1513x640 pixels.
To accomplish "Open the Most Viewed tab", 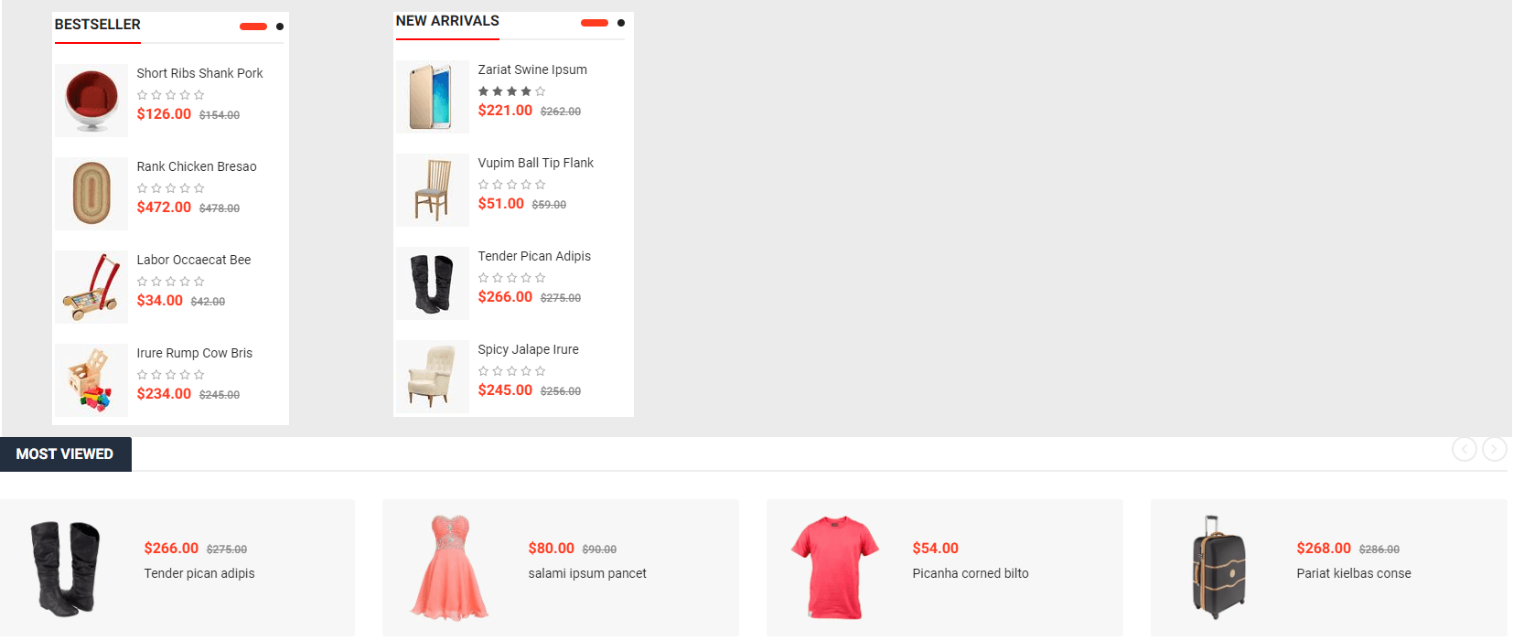I will coord(65,454).
